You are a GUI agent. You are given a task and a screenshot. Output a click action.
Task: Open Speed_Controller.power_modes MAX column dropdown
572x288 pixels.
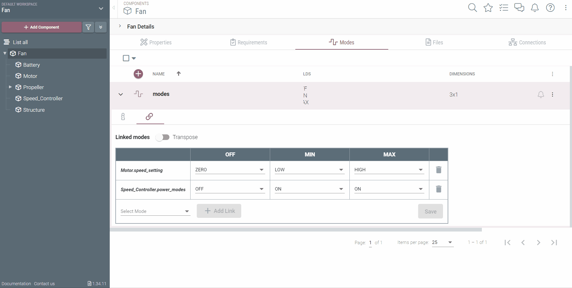point(389,189)
